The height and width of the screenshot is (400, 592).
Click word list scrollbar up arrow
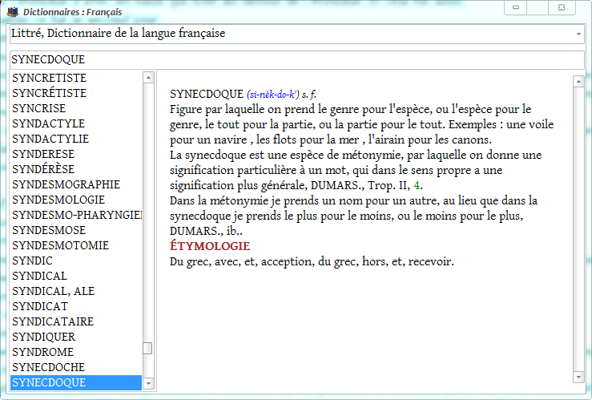[148, 78]
